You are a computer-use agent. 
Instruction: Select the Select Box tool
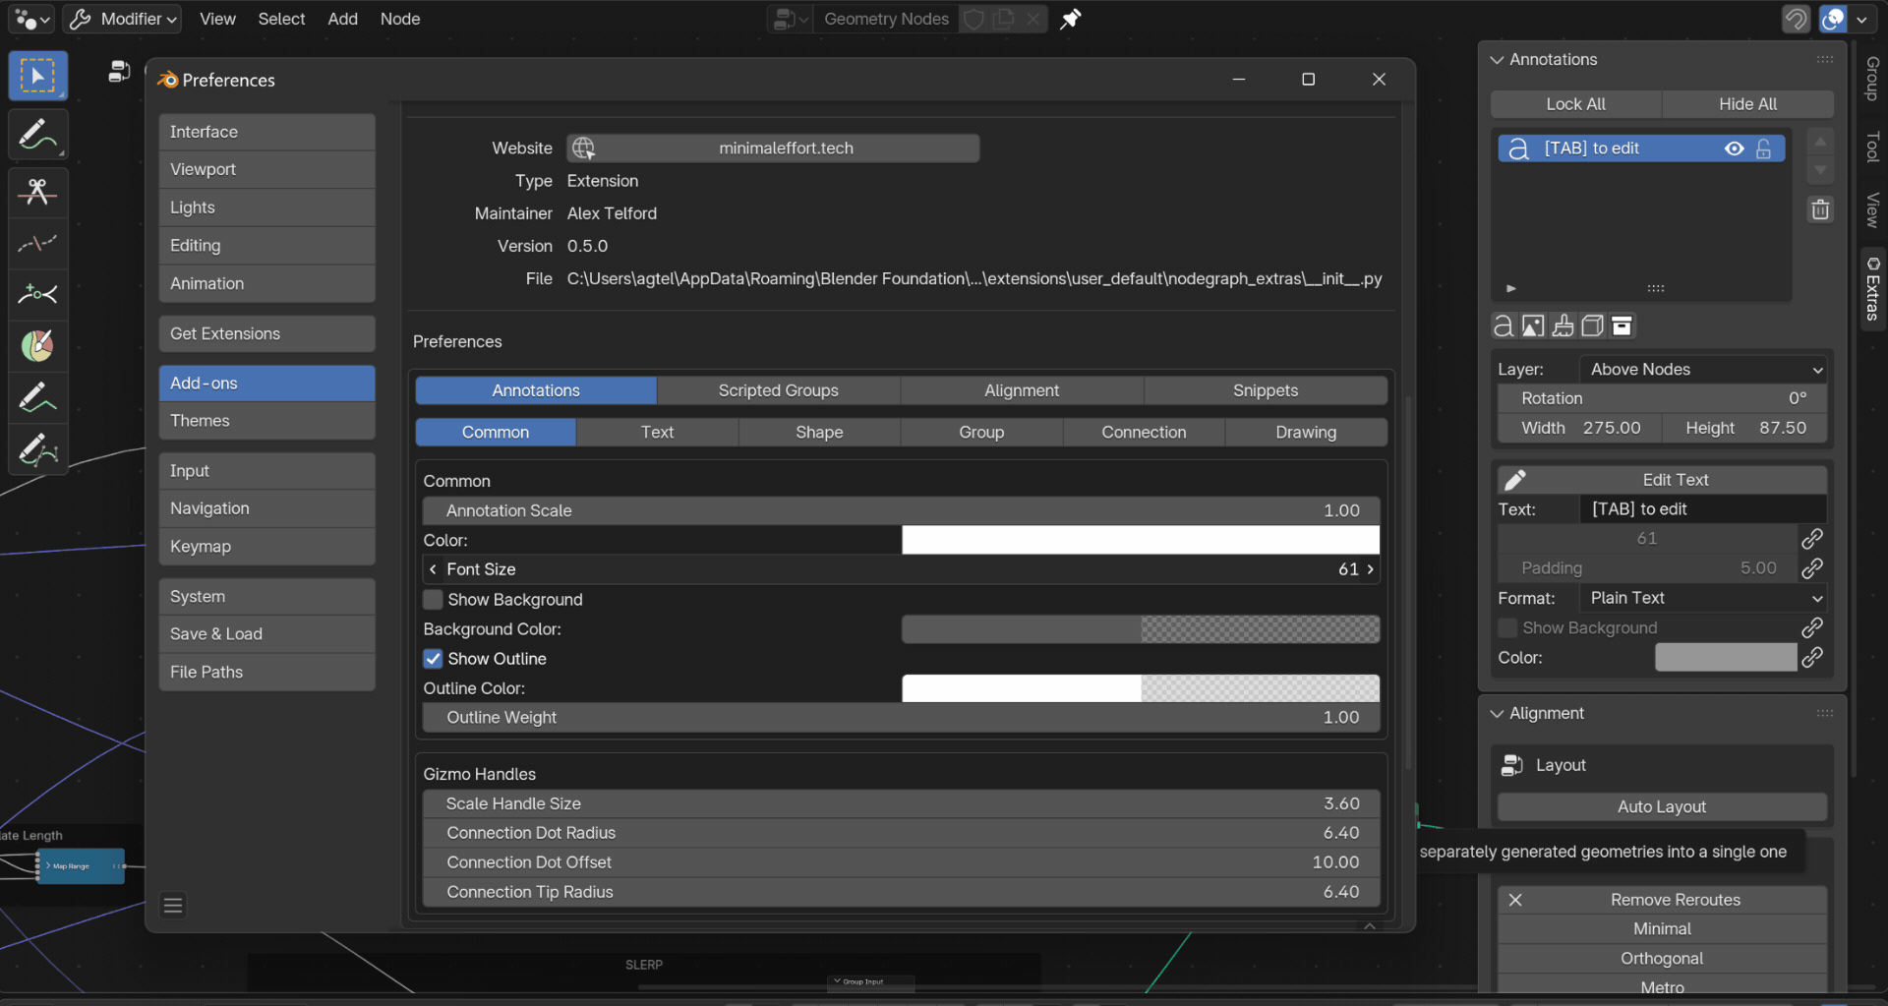point(37,76)
